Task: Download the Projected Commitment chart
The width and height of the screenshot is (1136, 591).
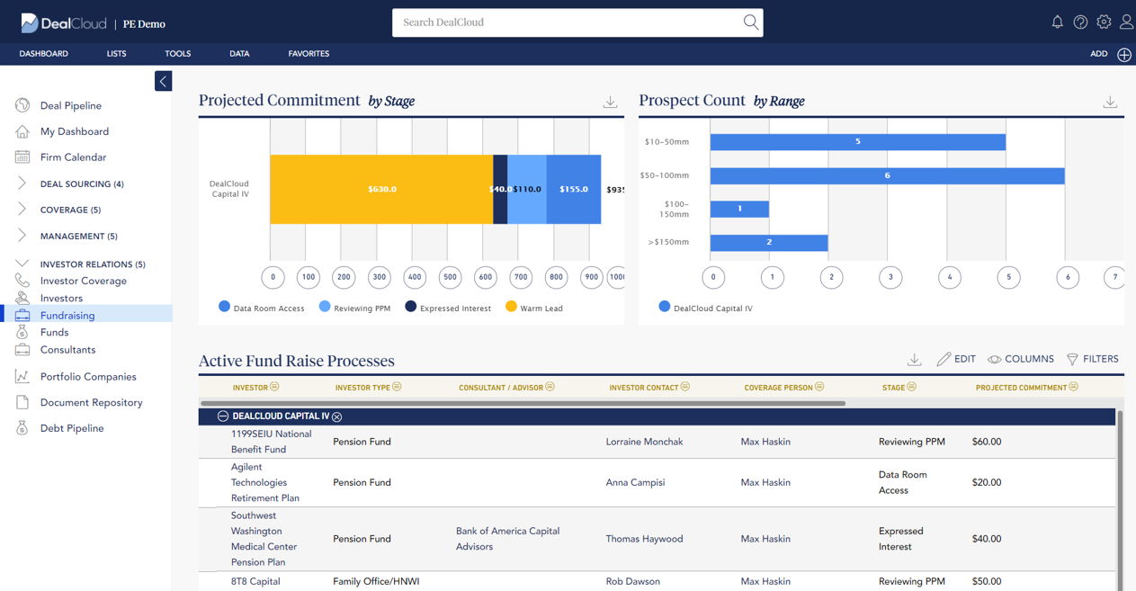Action: pos(610,102)
